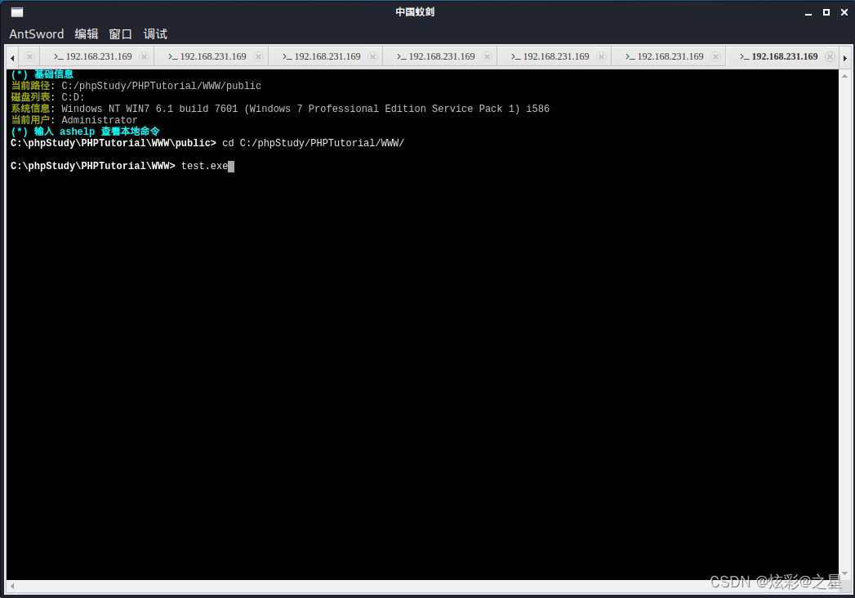855x598 pixels.
Task: Click the C:\phpStudy\PHPTutorial\WWW> prompt
Action: click(93, 166)
